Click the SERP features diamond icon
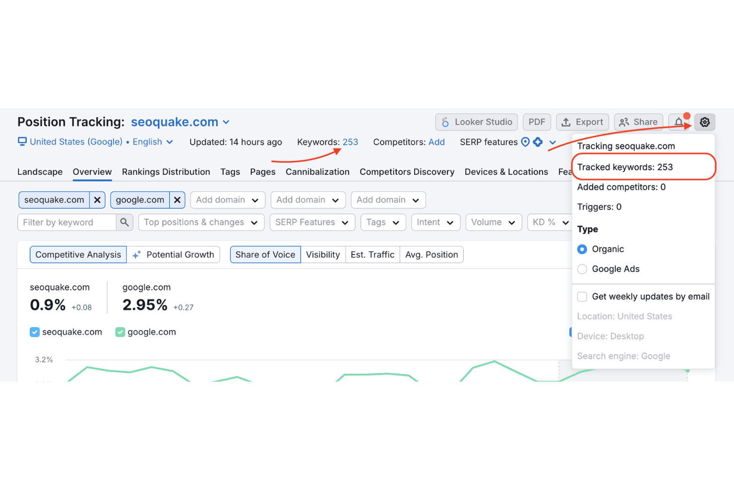Image resolution: width=734 pixels, height=490 pixels. pyautogui.click(x=538, y=142)
